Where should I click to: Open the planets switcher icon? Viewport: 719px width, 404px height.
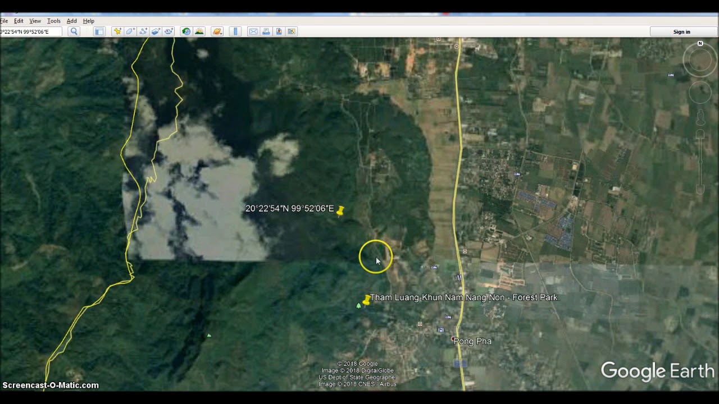point(217,31)
